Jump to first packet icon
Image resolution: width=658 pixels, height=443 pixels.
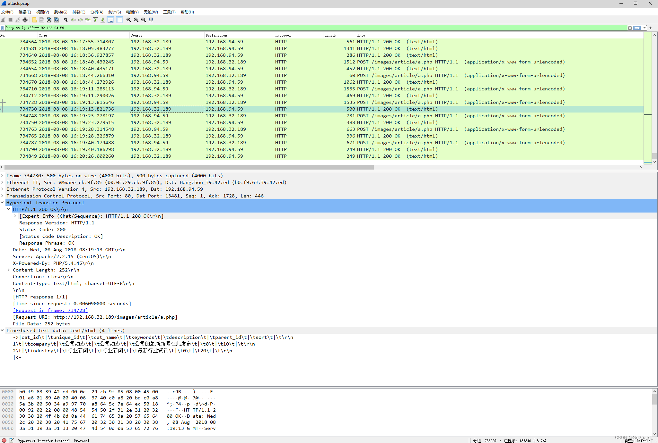pyautogui.click(x=95, y=20)
